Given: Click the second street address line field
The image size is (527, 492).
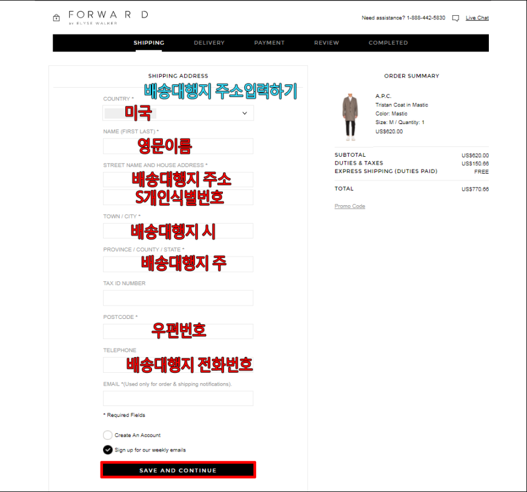Looking at the screenshot, I should [178, 197].
